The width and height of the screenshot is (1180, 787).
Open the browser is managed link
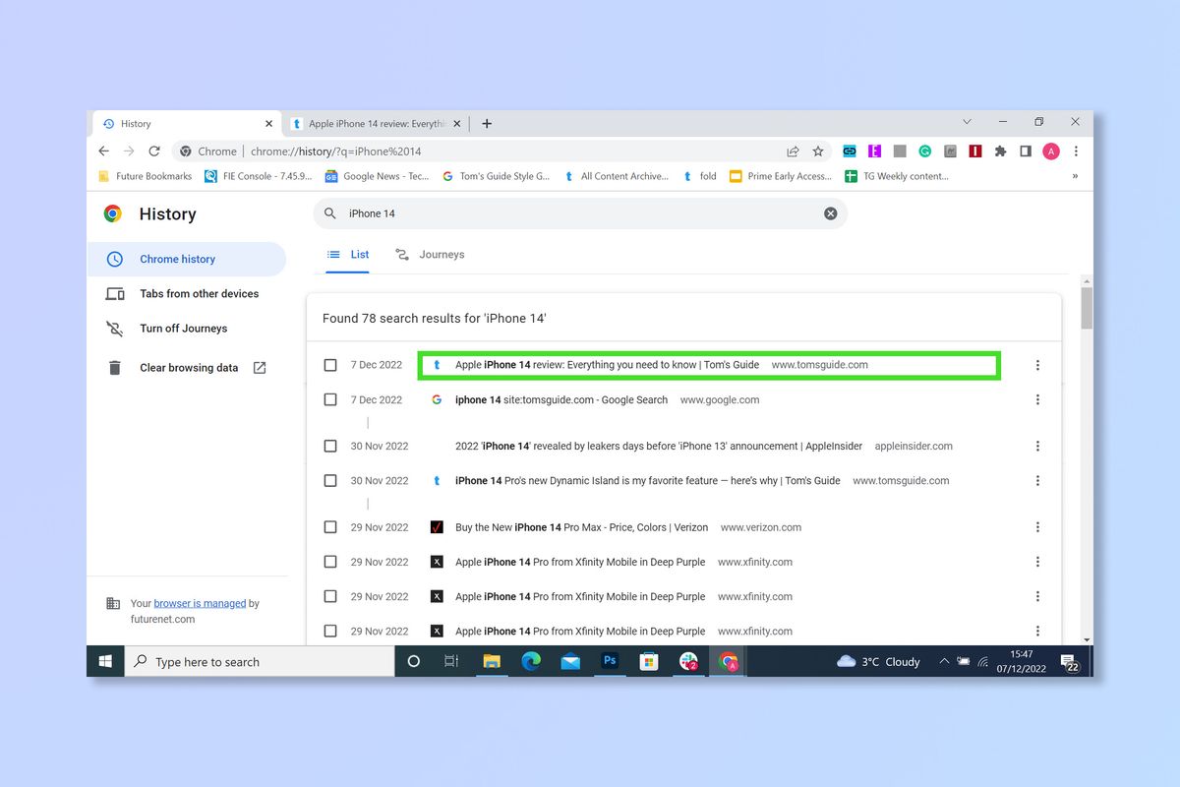[201, 603]
